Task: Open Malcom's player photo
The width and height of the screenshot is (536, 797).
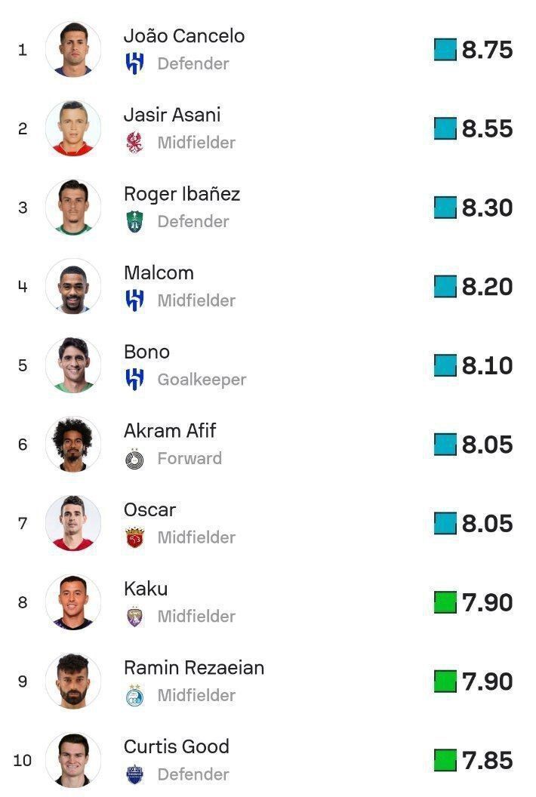Action: pos(73,286)
